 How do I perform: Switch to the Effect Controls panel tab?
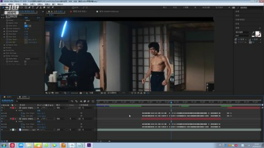point(27,11)
